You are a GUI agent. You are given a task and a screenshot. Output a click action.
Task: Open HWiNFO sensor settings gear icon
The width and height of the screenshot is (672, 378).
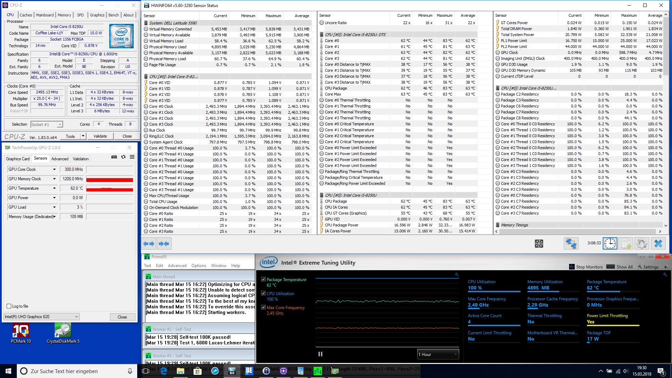[x=642, y=244]
